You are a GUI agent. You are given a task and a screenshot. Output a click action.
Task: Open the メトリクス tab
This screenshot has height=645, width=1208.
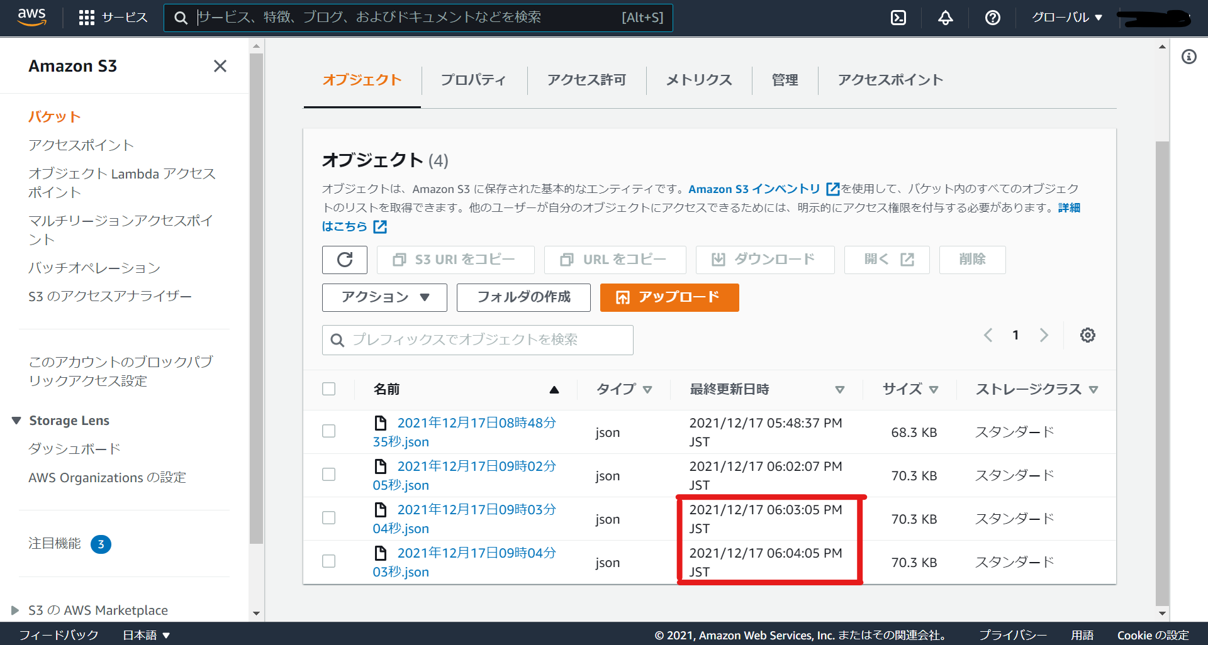click(698, 80)
